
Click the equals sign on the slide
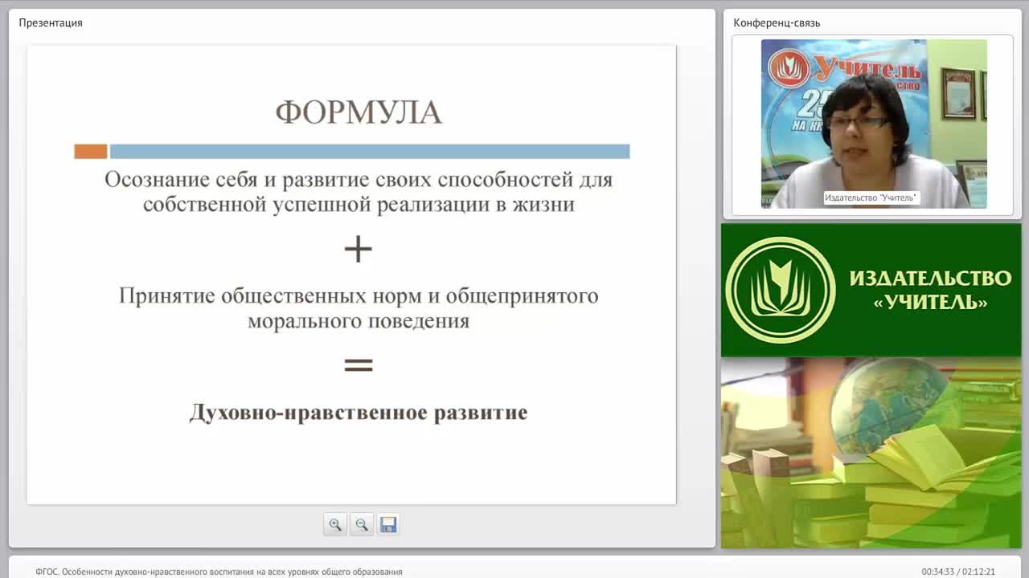click(x=359, y=365)
